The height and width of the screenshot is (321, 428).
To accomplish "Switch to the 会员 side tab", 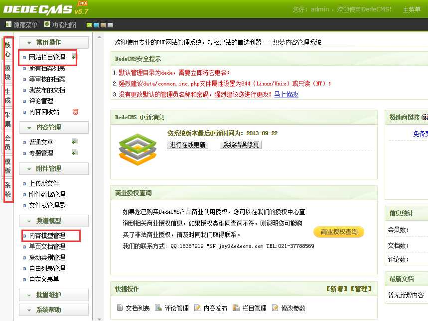I will (x=7, y=143).
